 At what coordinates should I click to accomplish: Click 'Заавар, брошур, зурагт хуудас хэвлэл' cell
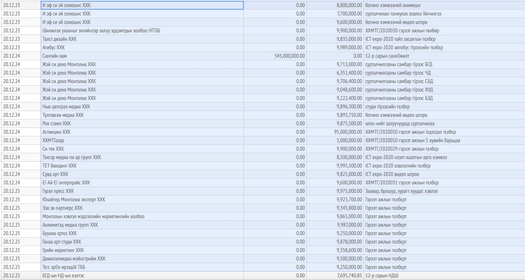pos(444,191)
